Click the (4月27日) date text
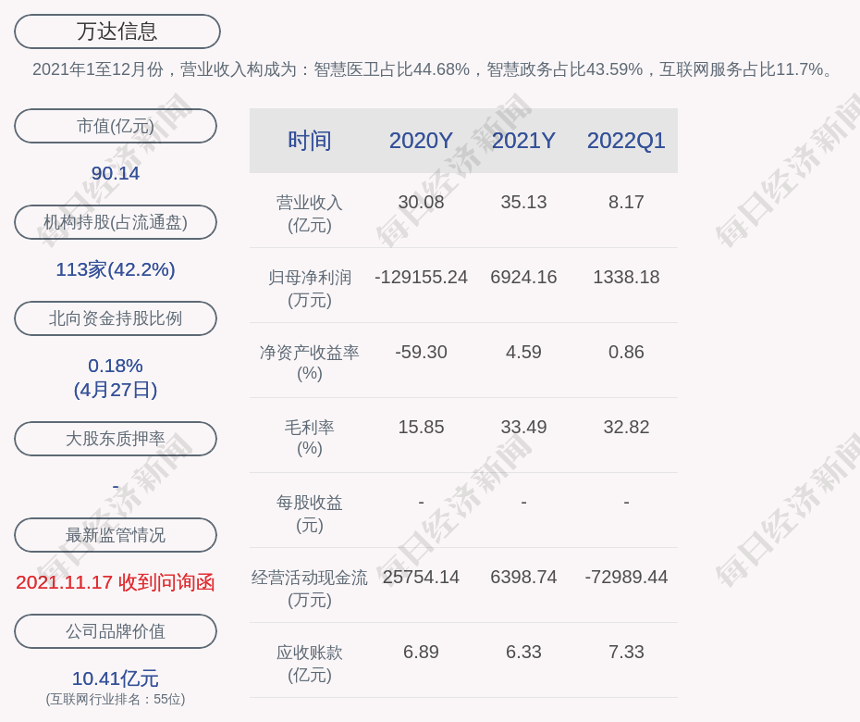 tap(116, 390)
